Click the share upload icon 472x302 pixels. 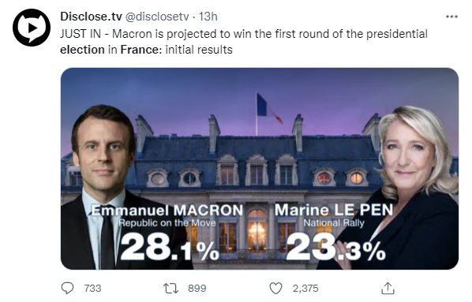point(388,288)
